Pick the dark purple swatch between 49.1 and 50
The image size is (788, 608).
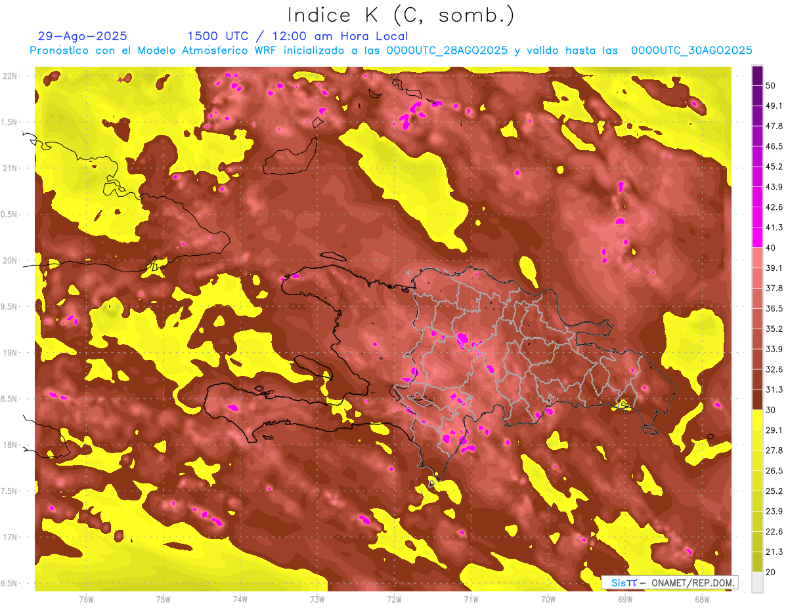pyautogui.click(x=757, y=96)
